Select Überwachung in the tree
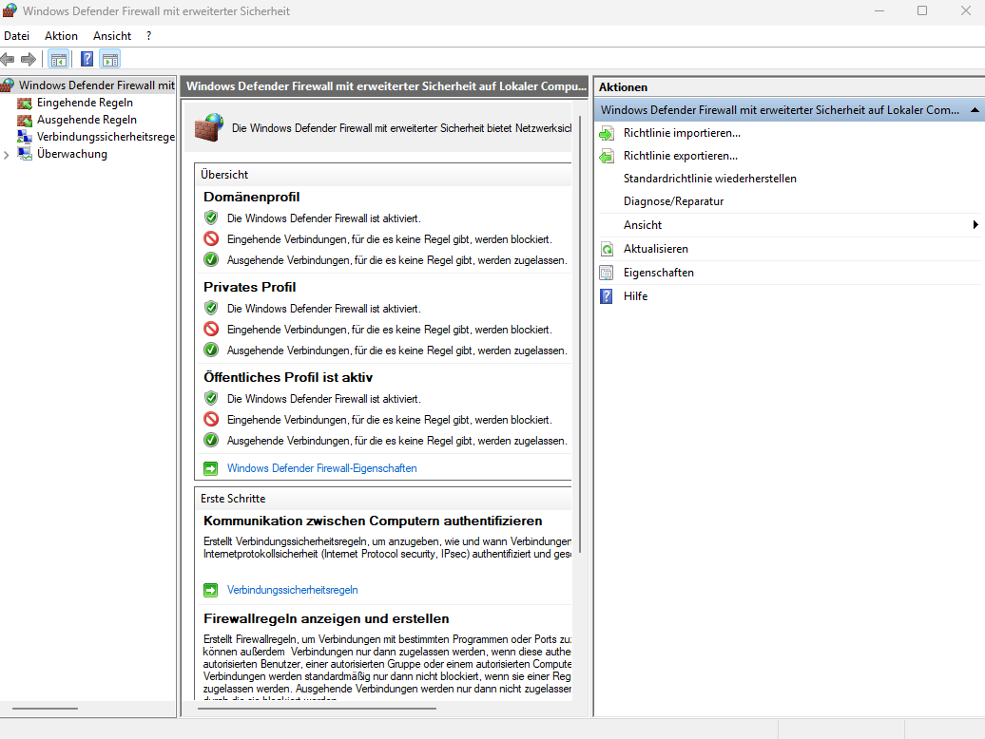985x739 pixels. 71,154
